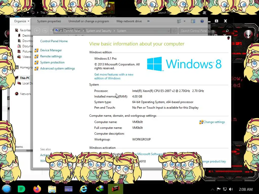Select Documents in navigation pane

coord(27,46)
